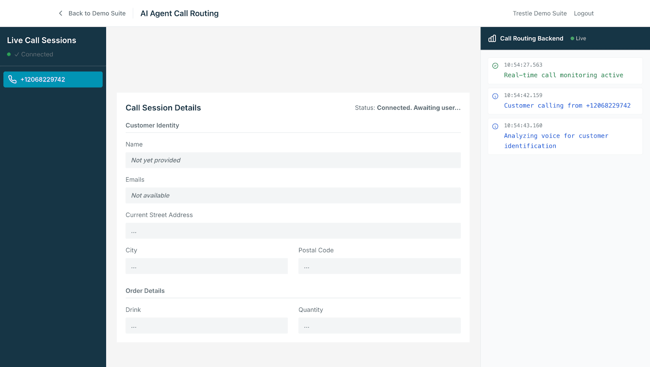This screenshot has height=367, width=650.
Task: Click the green Live status dot
Action: coord(572,39)
